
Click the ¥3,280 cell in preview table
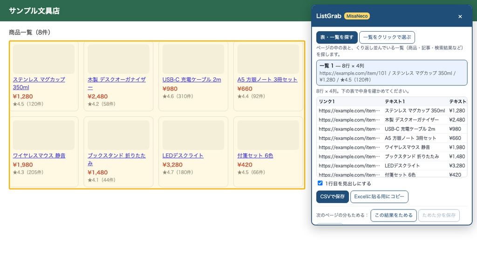click(x=457, y=165)
